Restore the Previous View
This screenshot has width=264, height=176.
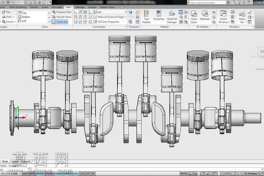coord(61,12)
